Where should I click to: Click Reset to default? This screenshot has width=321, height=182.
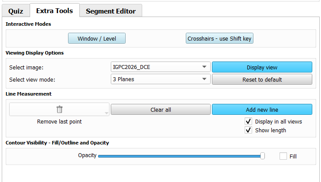pyautogui.click(x=262, y=79)
